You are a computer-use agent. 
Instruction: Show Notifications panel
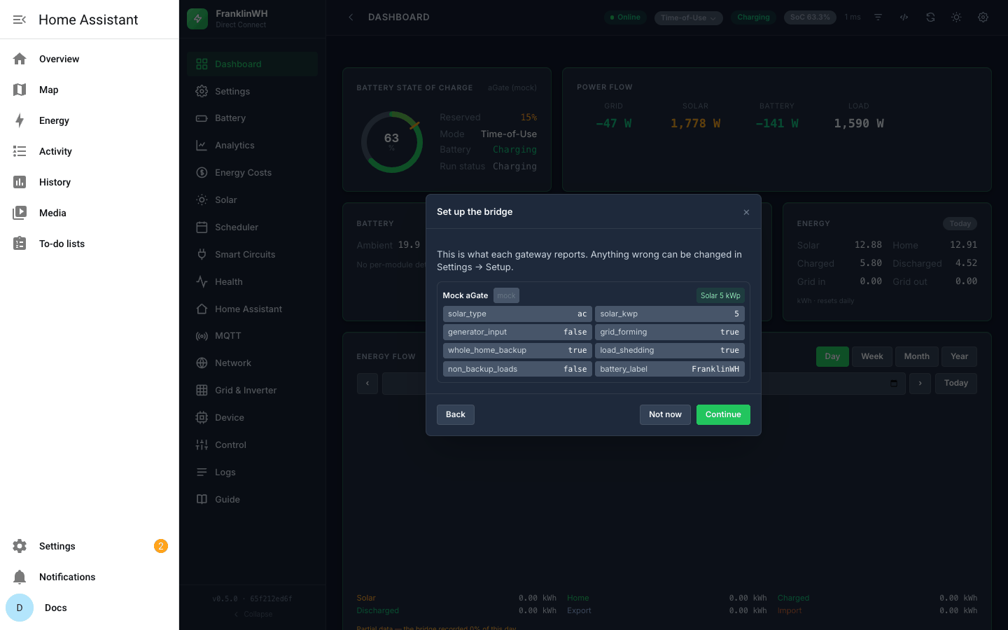click(90, 577)
